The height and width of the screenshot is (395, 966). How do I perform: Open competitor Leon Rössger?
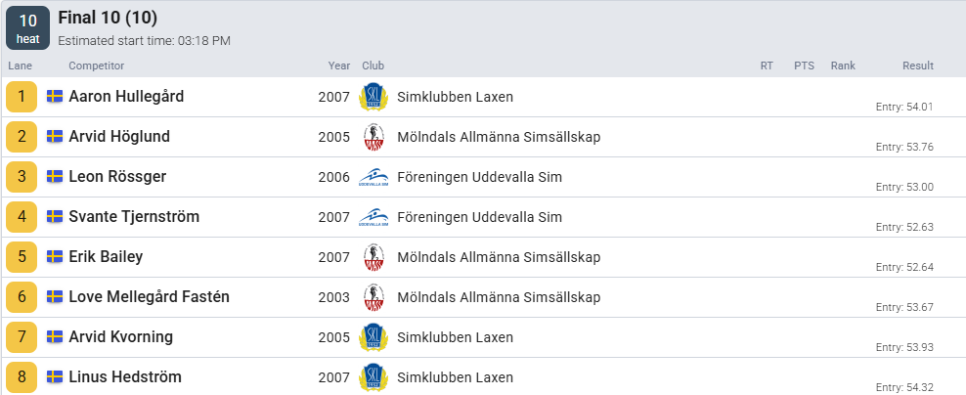[117, 177]
